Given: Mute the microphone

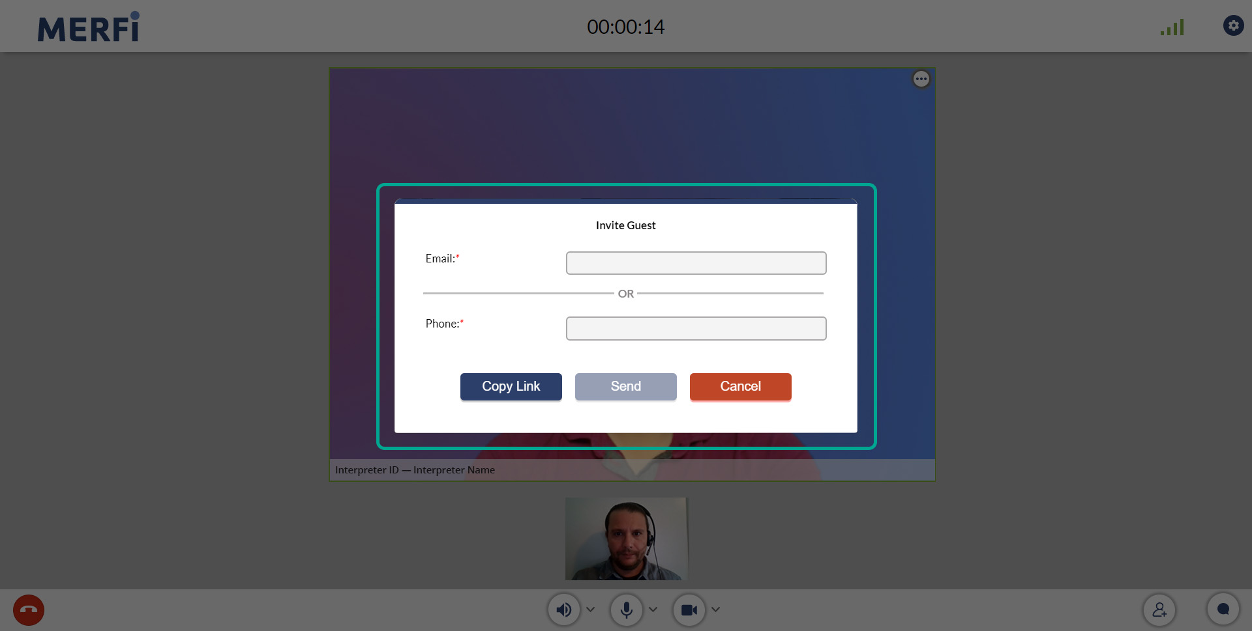Looking at the screenshot, I should tap(626, 610).
